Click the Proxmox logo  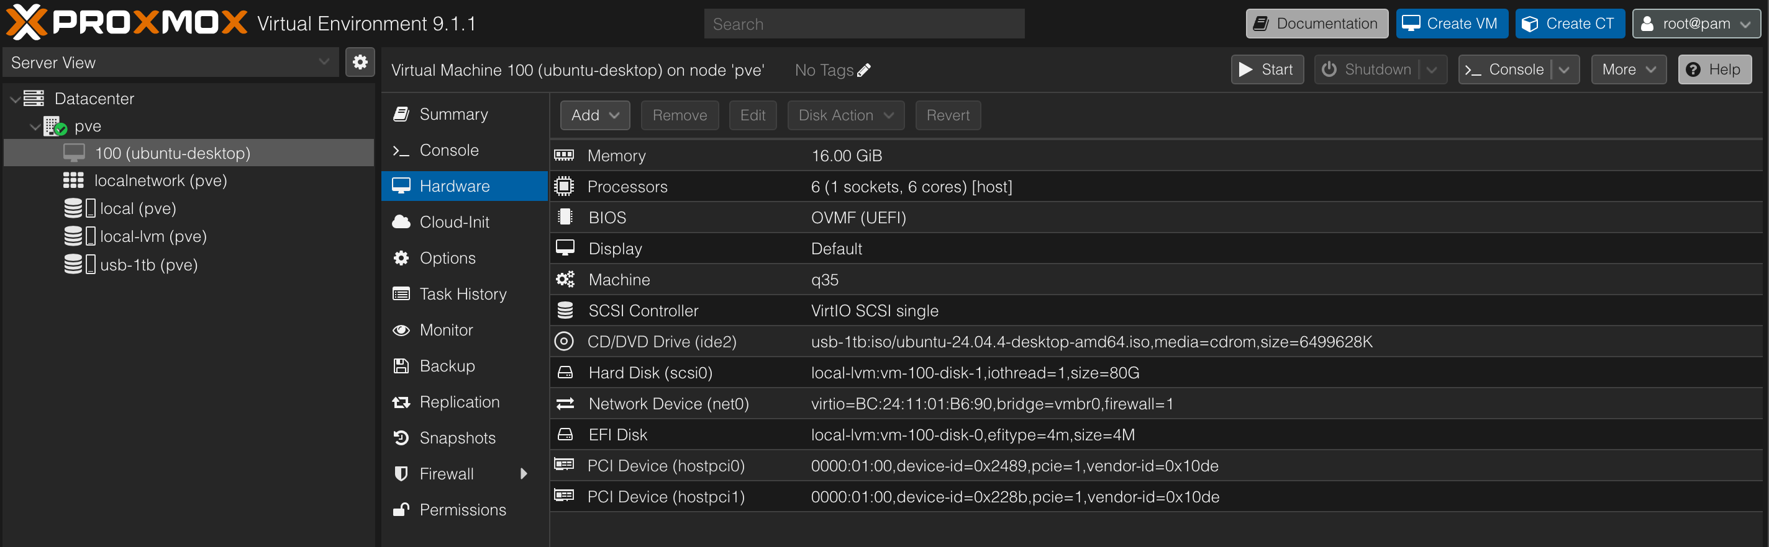pyautogui.click(x=126, y=22)
